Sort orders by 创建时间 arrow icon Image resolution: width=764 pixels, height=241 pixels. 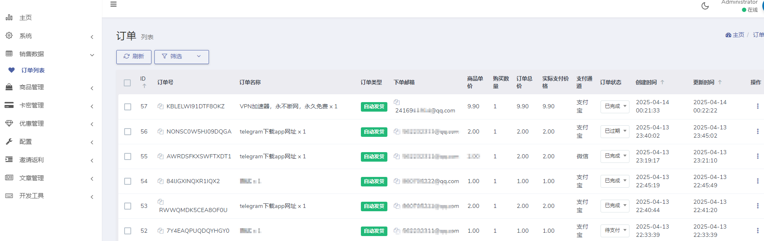pyautogui.click(x=662, y=82)
